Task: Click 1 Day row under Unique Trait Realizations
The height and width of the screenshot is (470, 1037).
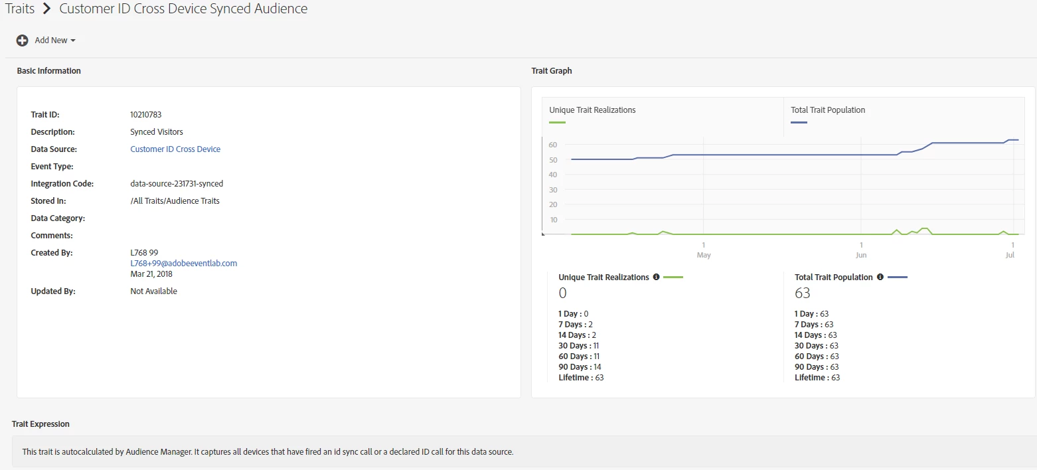Action: 574,314
